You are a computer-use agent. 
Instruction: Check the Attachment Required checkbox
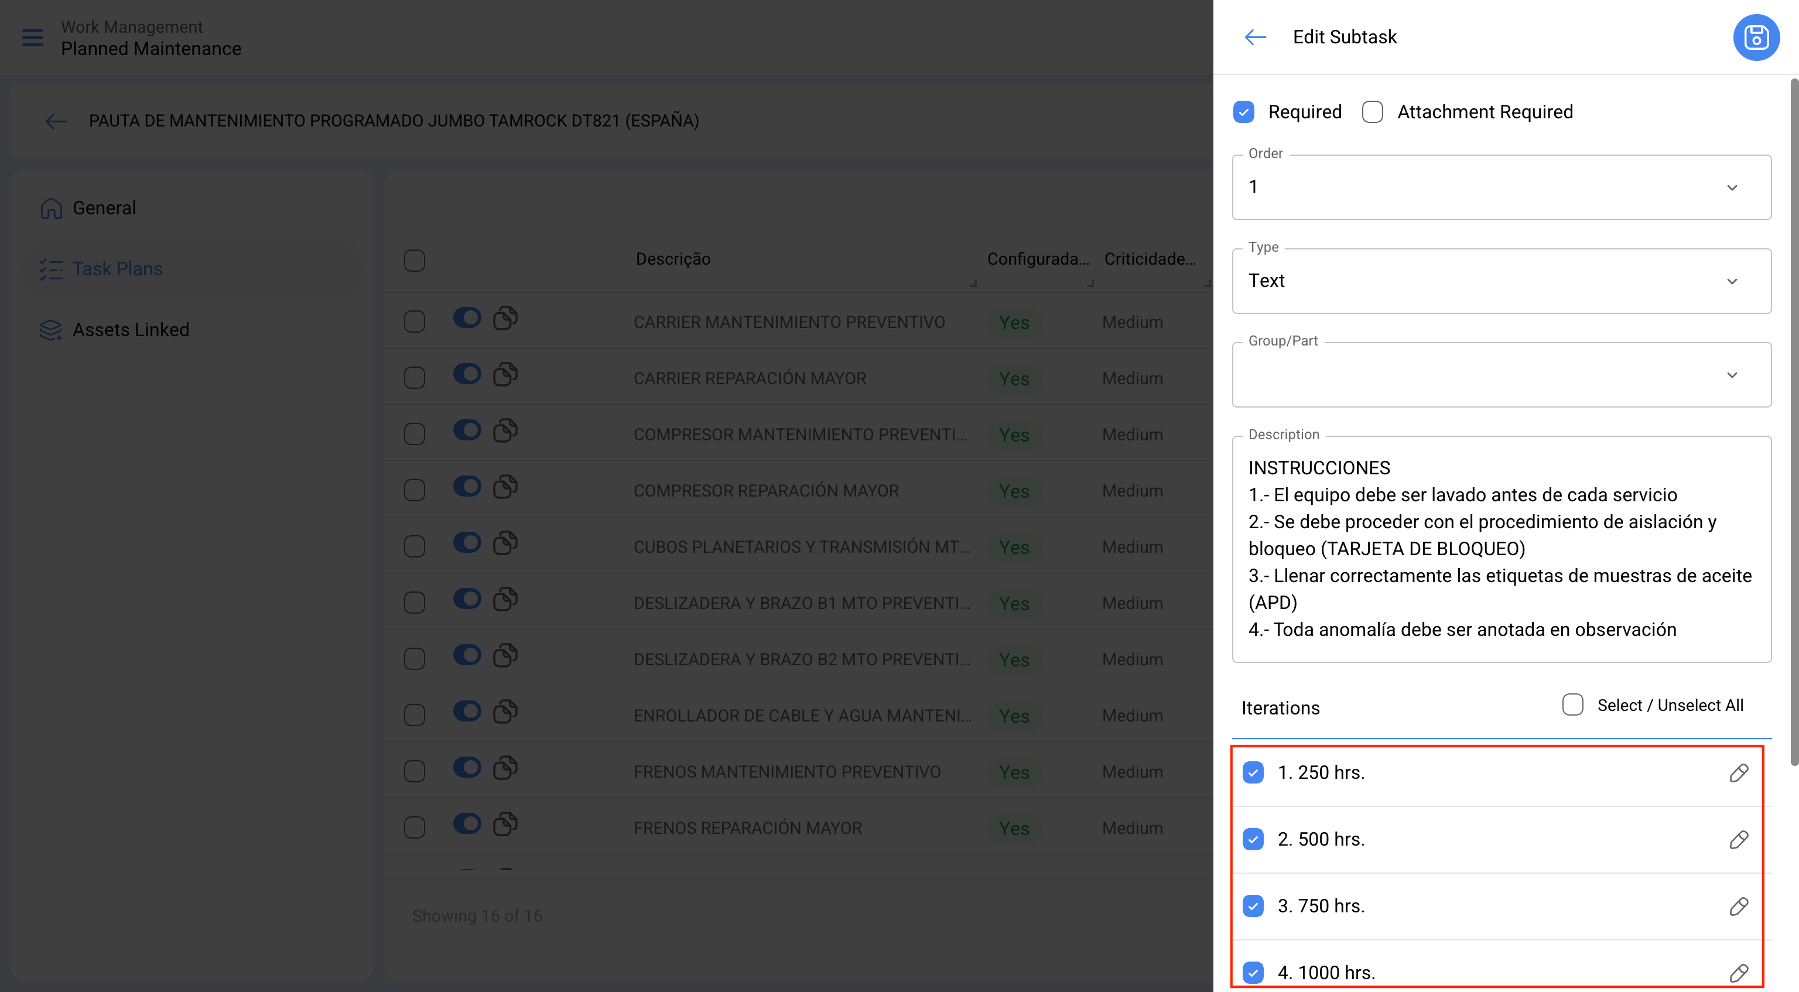click(1372, 112)
